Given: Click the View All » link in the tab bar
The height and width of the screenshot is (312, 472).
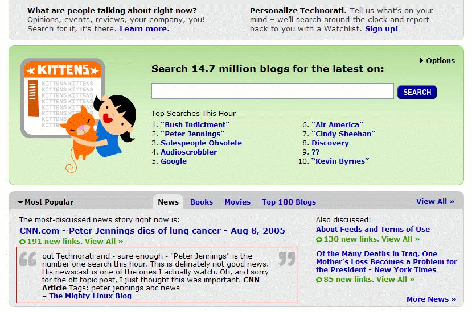Looking at the screenshot, I should point(435,202).
